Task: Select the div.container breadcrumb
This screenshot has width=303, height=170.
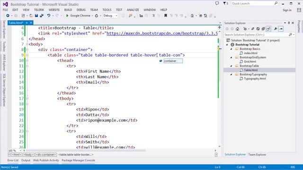Action: pyautogui.click(x=46, y=154)
